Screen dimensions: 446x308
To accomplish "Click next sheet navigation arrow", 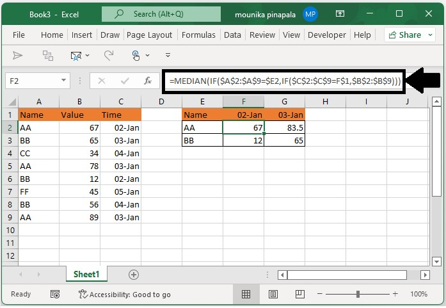I will tap(38, 275).
